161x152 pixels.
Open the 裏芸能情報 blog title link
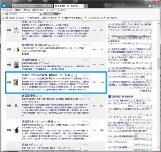tap(28, 96)
